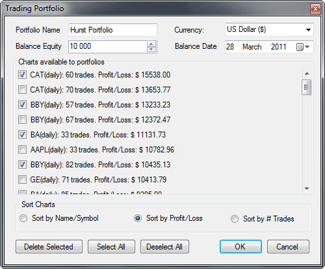This screenshot has width=325, height=269.
Task: Click Balance Equity spinner down arrow
Action: click(151, 50)
